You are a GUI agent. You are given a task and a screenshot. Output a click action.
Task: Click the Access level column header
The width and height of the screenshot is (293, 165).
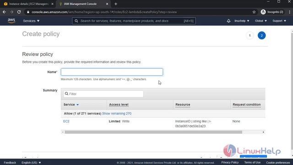tap(119, 104)
